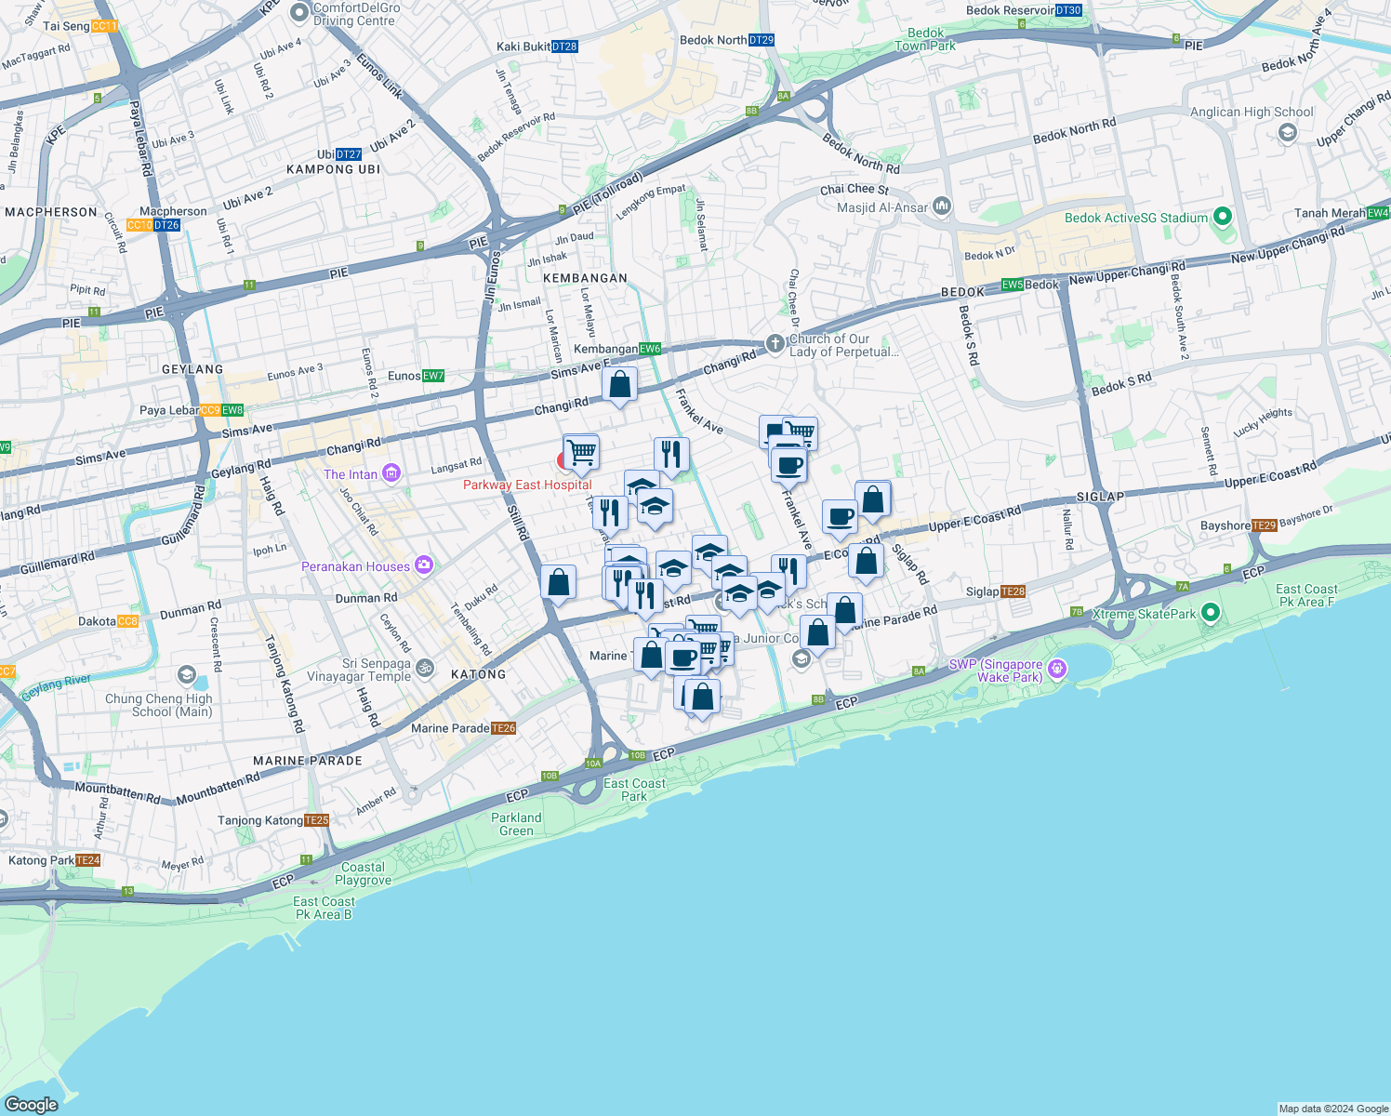Screen dimensions: 1391x1116
Task: Click the Bedok EW5 station label
Action: [x=1029, y=285]
